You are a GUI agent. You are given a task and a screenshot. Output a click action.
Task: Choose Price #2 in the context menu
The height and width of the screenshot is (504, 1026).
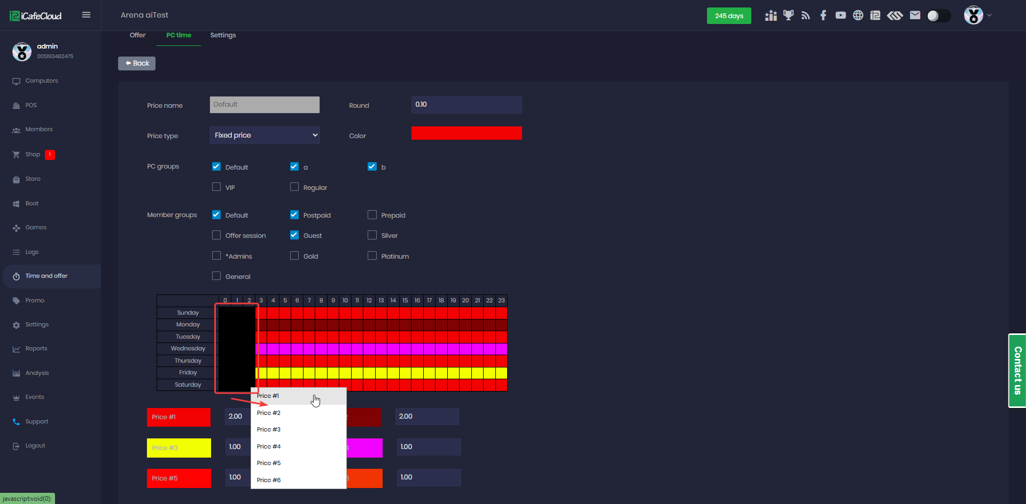269,413
